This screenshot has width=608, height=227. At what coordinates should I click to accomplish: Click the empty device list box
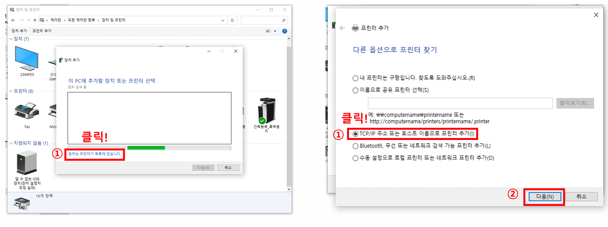(x=149, y=118)
